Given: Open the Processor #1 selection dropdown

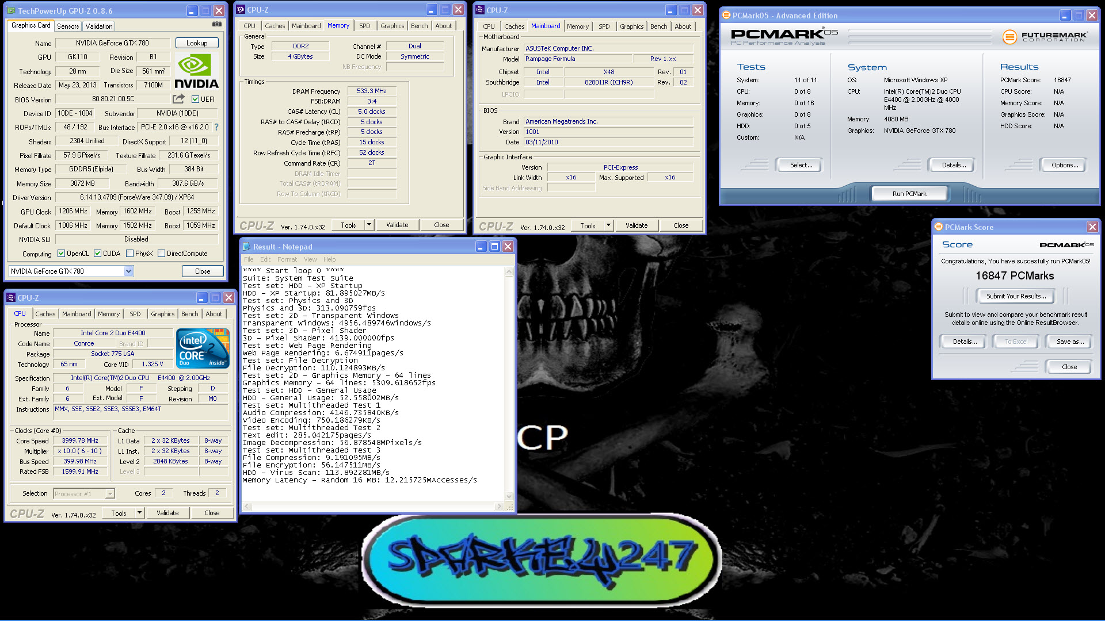Looking at the screenshot, I should (110, 493).
